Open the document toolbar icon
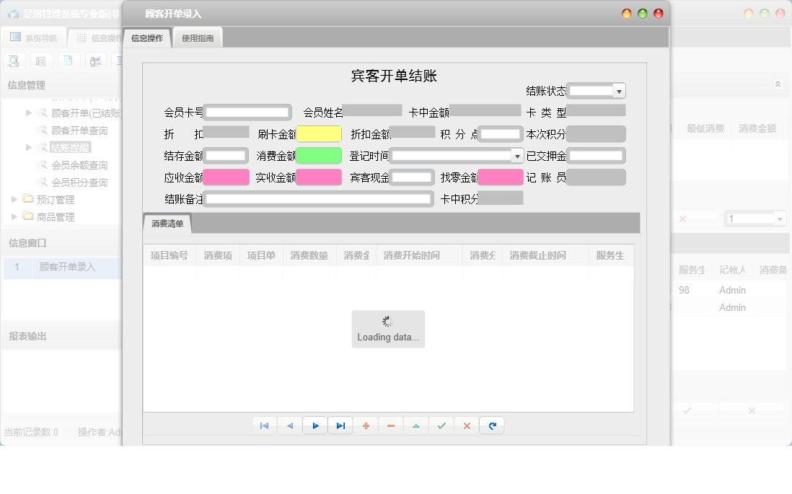Viewport: 792px width, 494px height. [x=68, y=61]
